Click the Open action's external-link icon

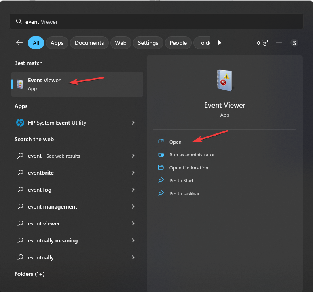[161, 142]
